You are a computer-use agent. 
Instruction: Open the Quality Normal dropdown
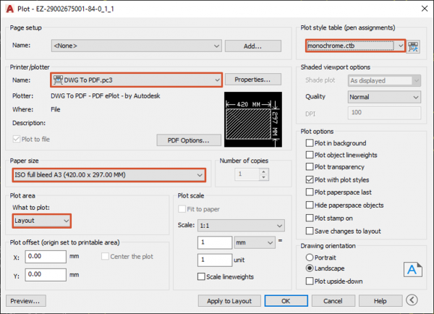point(384,97)
